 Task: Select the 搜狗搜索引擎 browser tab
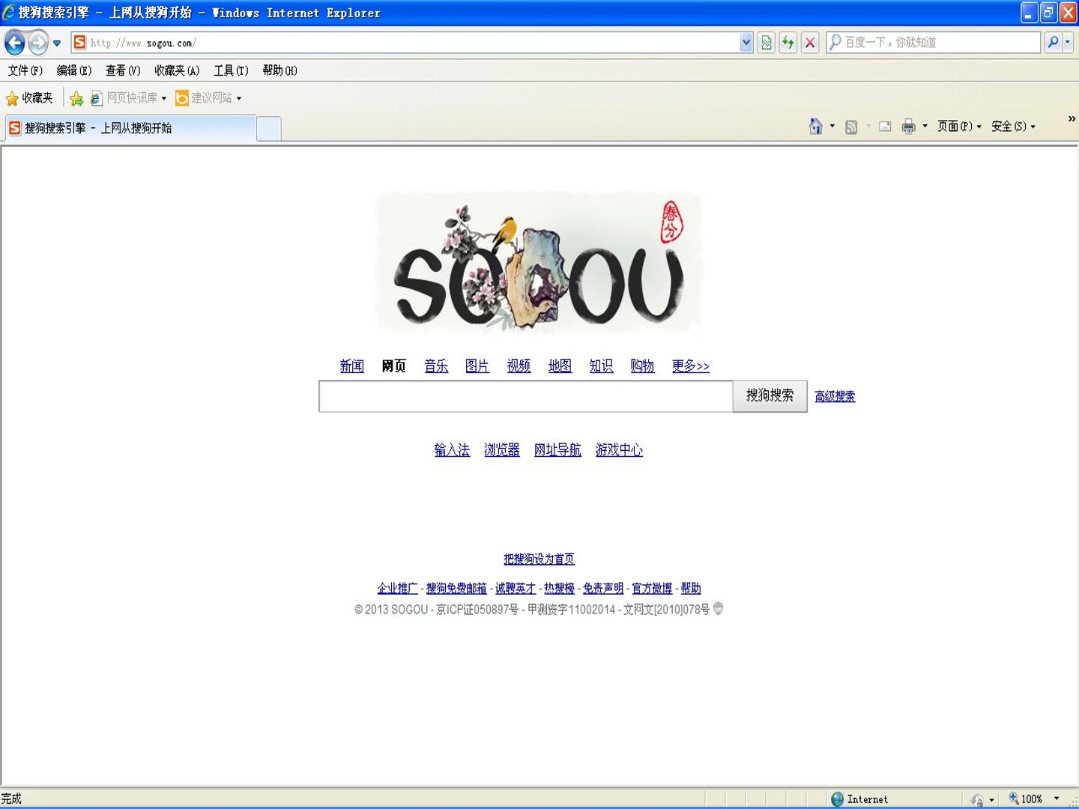[130, 128]
